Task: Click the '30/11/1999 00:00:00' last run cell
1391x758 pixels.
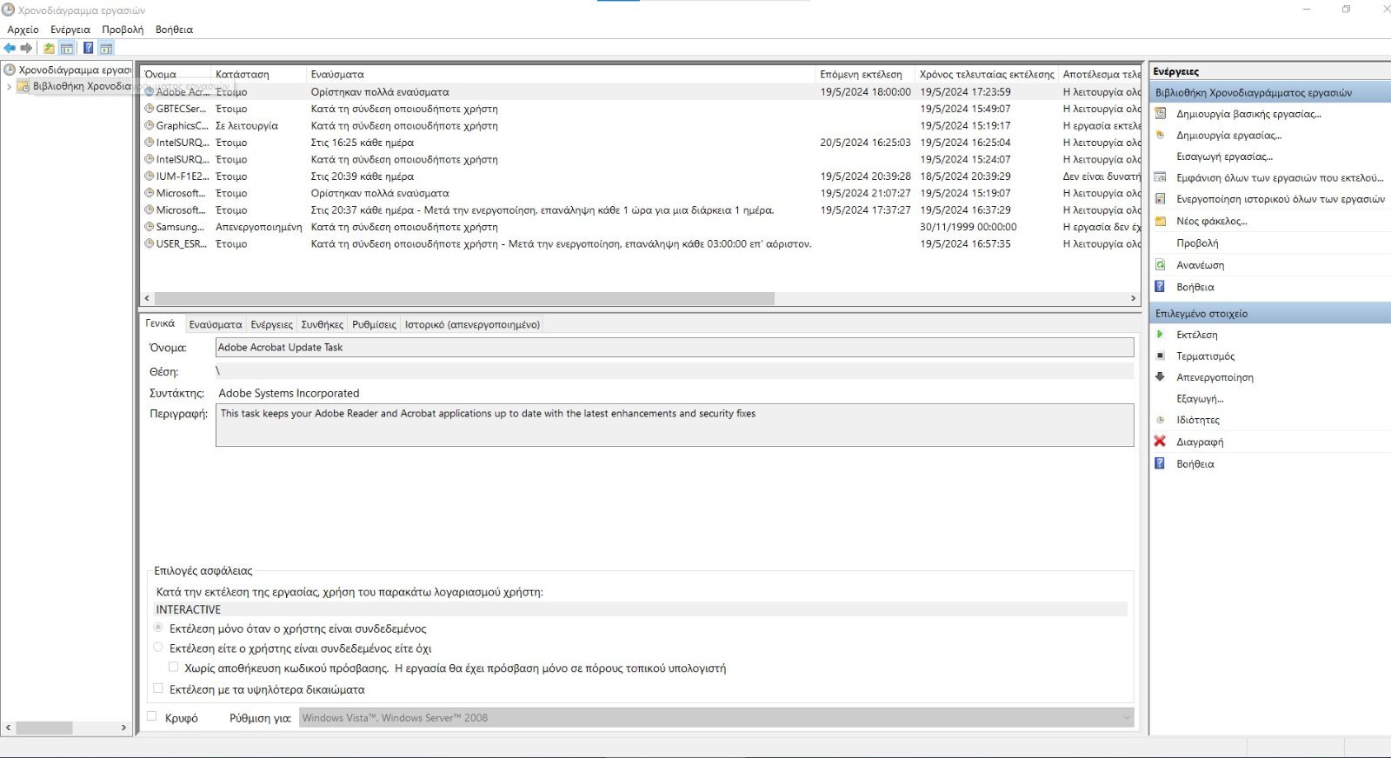Action: pyautogui.click(x=968, y=227)
